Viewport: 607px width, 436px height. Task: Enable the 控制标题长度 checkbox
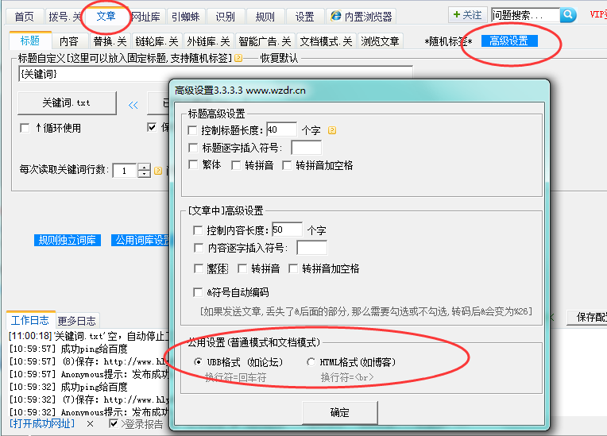192,130
